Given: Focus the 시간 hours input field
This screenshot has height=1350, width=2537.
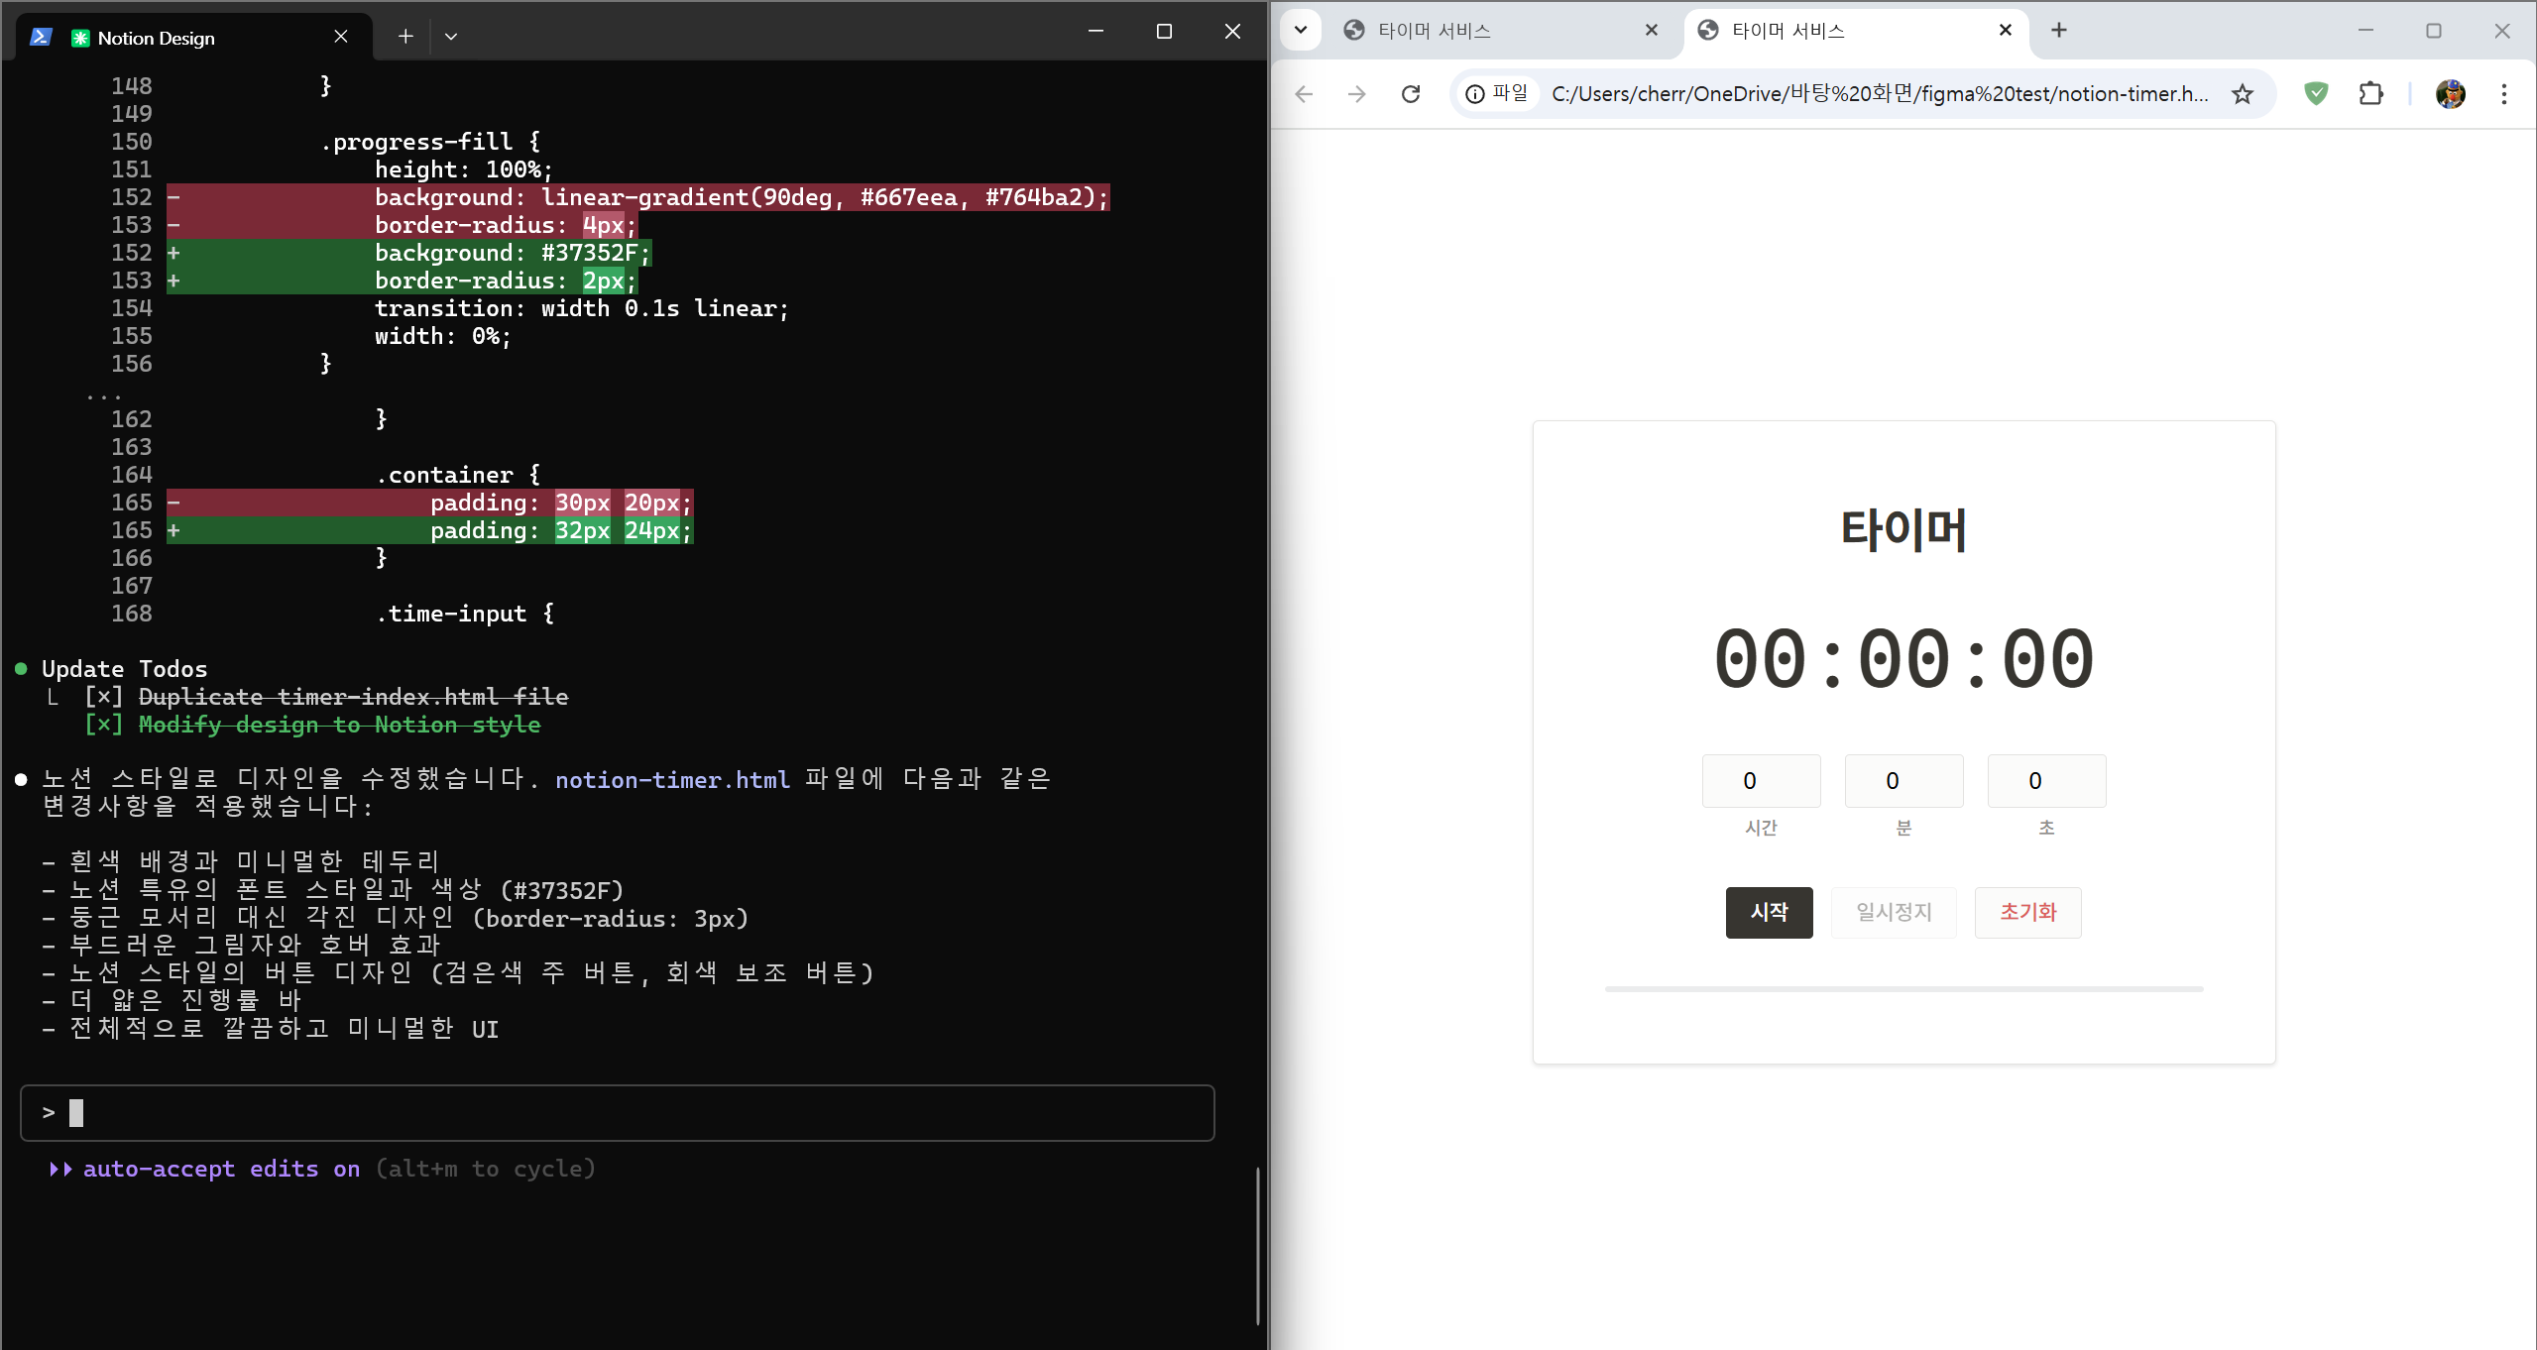Looking at the screenshot, I should click(x=1761, y=781).
